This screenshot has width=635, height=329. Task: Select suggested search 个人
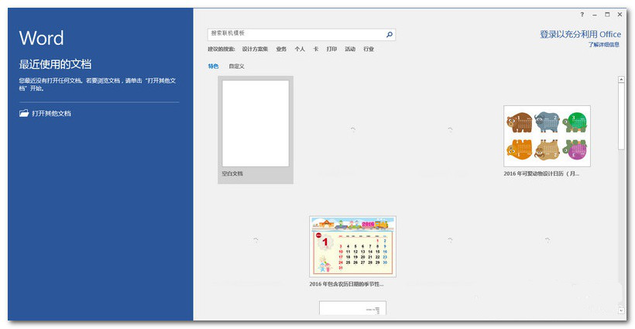coord(300,49)
